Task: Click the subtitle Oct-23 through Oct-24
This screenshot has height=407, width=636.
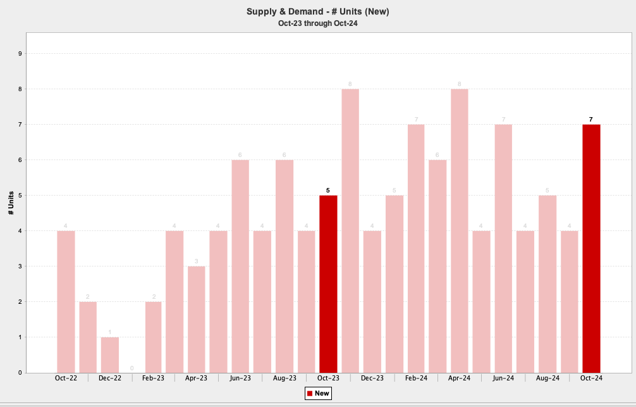Action: tap(317, 23)
